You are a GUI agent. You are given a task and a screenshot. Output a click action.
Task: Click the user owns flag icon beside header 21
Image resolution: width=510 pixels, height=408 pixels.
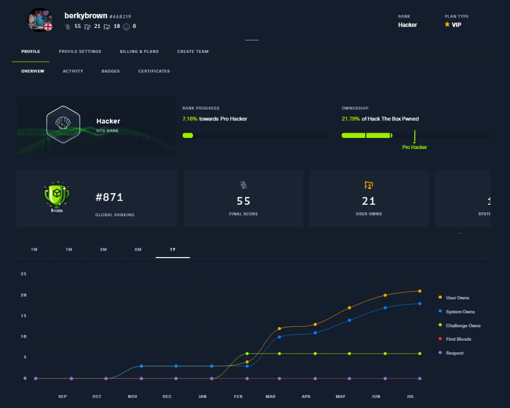87,27
